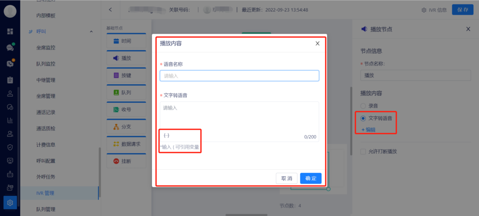The image size is (479, 216).
Task: Open the dashboard grid icon in left rail
Action: tap(10, 31)
